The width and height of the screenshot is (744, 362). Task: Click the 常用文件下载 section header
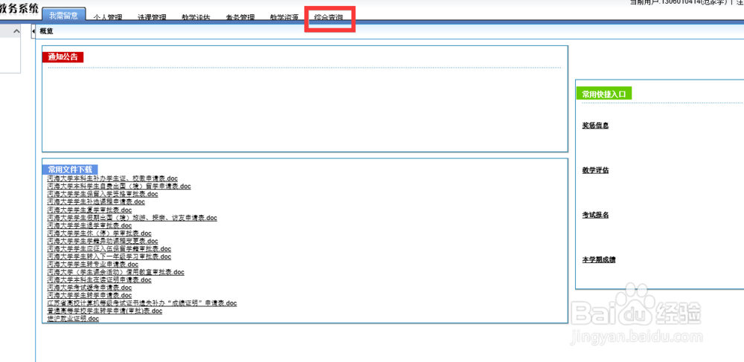[70, 169]
